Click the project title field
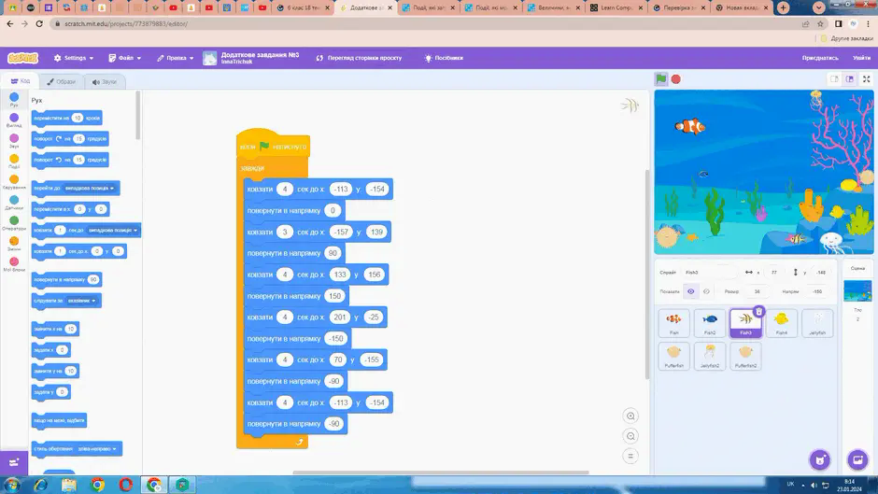The image size is (878, 494). (260, 55)
